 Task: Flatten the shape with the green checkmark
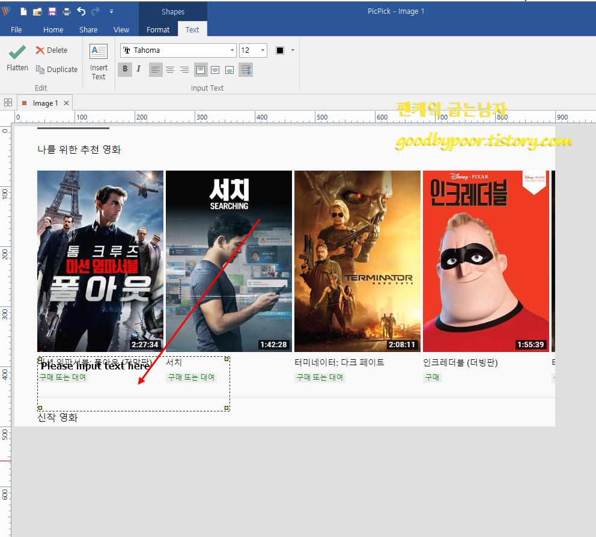point(17,58)
